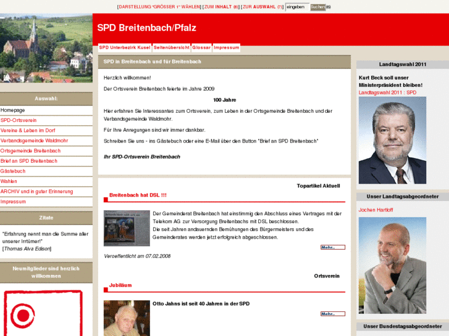Click 'Ihr SPD-Ortsverein Breitenbach' signature text

click(x=142, y=157)
